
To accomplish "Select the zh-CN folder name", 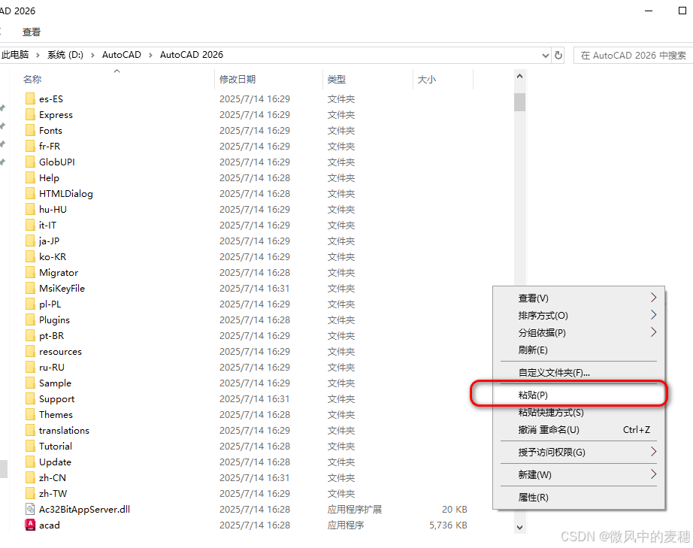I will (x=52, y=478).
